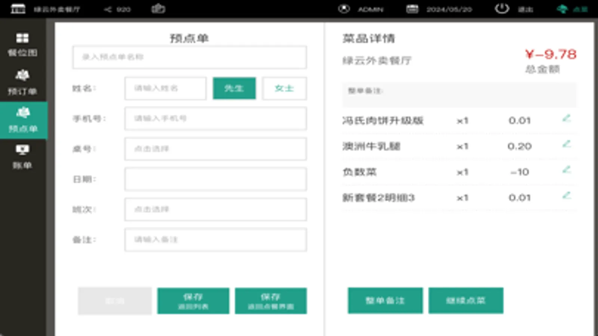The image size is (598, 336).
Task: Click the 继续点菜 continue ordering button
Action: [x=466, y=301]
